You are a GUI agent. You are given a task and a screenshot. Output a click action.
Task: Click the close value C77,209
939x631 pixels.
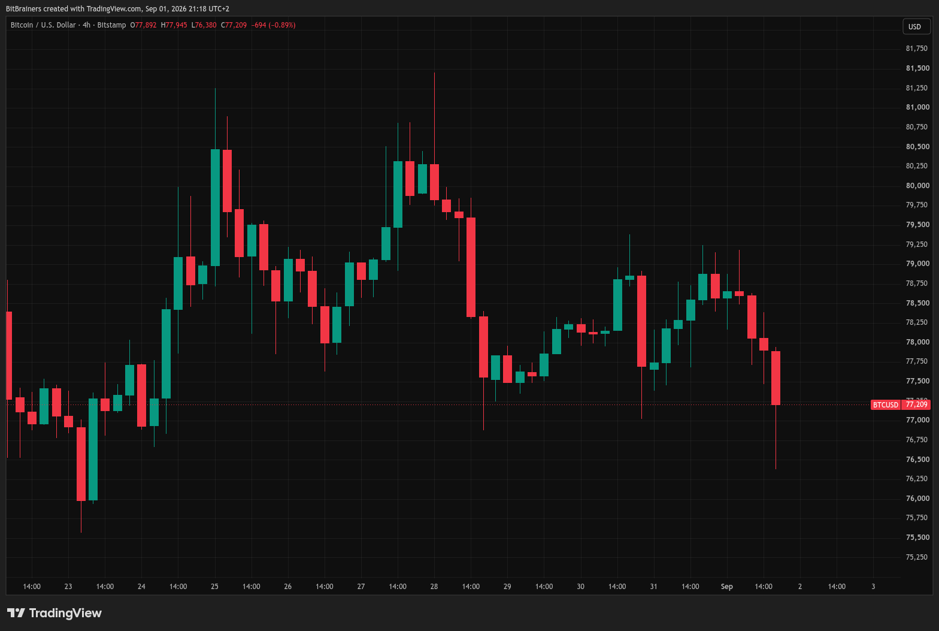click(x=234, y=25)
